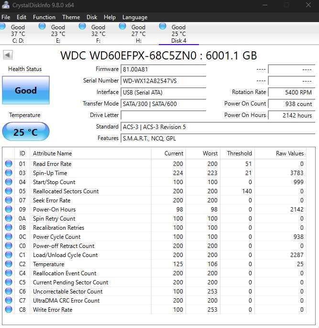This screenshot has width=319, height=328.
Task: Click the empty Drive Letter field
Action: (164, 115)
